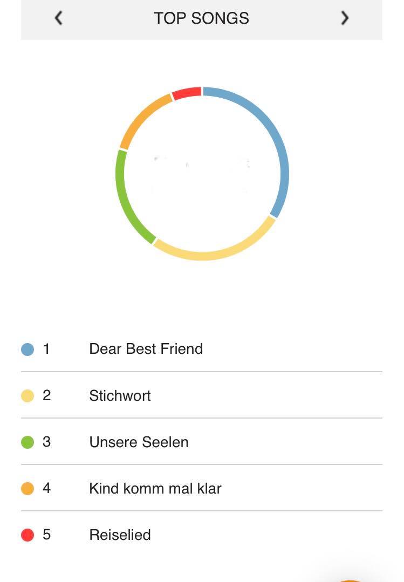Open the song Reiselied
This screenshot has height=582, width=404.
click(202, 535)
